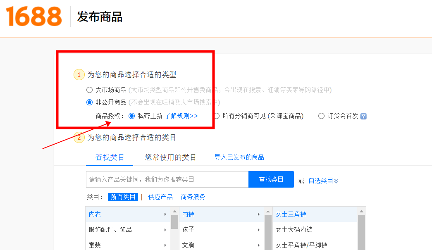
Task: Select the 袜子 subcategory
Action: (222, 230)
